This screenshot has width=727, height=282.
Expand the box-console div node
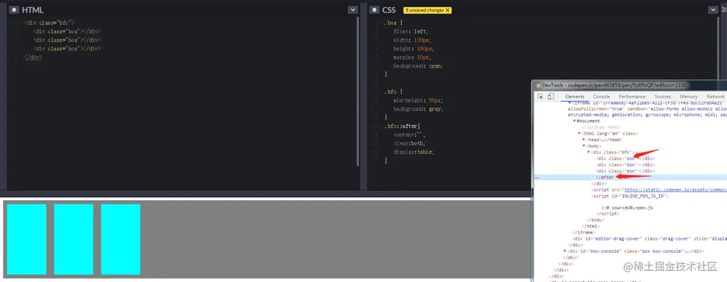[x=565, y=251]
